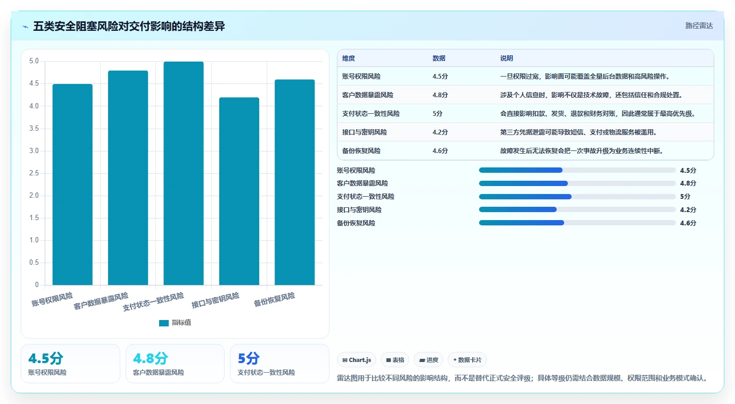Open the 4.8分 客户数据暴露风险 data card
Image resolution: width=735 pixels, height=404 pixels.
175,364
